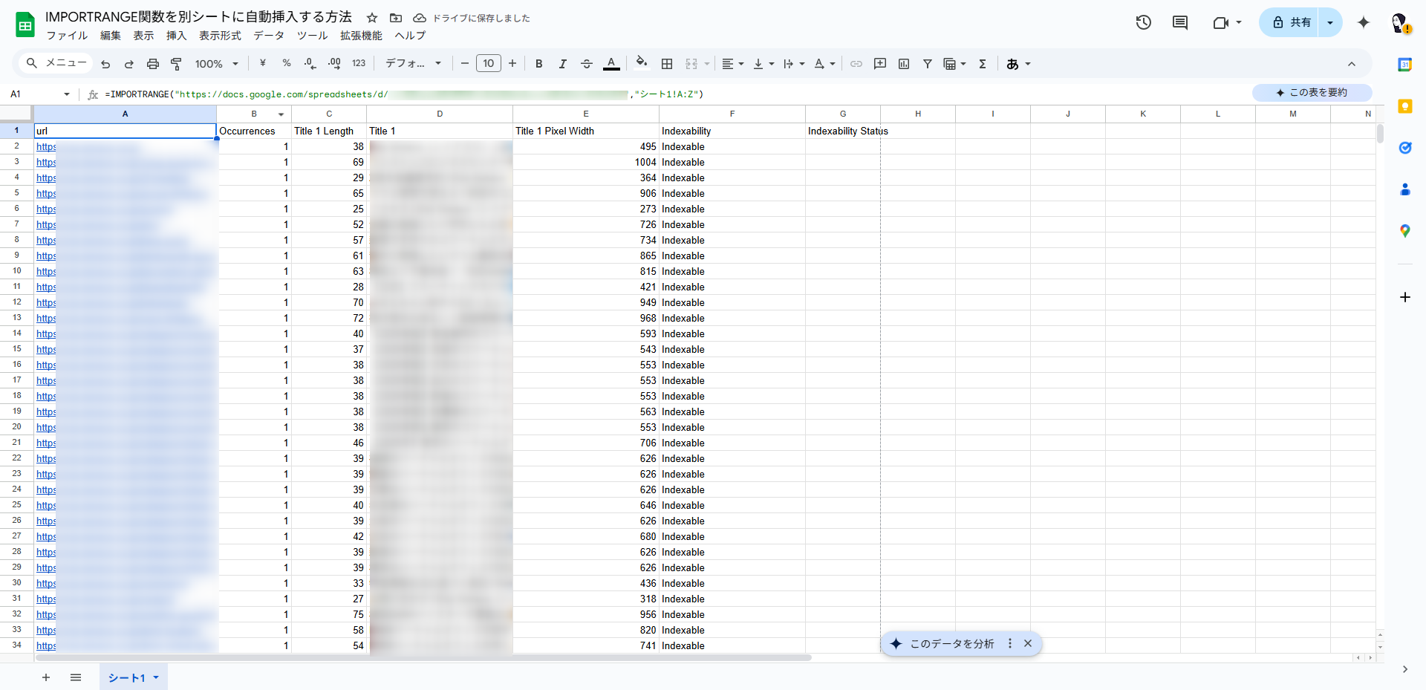Open the 拡張機能 menu
Image resolution: width=1426 pixels, height=690 pixels.
[361, 36]
